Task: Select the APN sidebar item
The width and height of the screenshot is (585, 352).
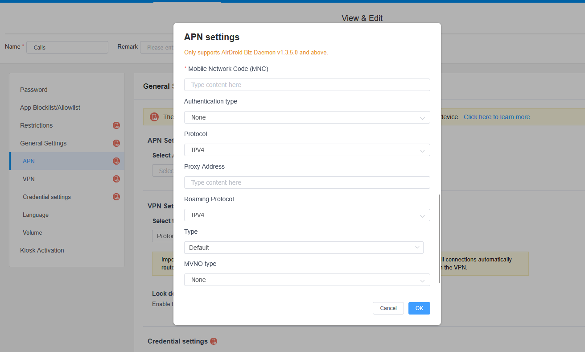Action: 67,161
